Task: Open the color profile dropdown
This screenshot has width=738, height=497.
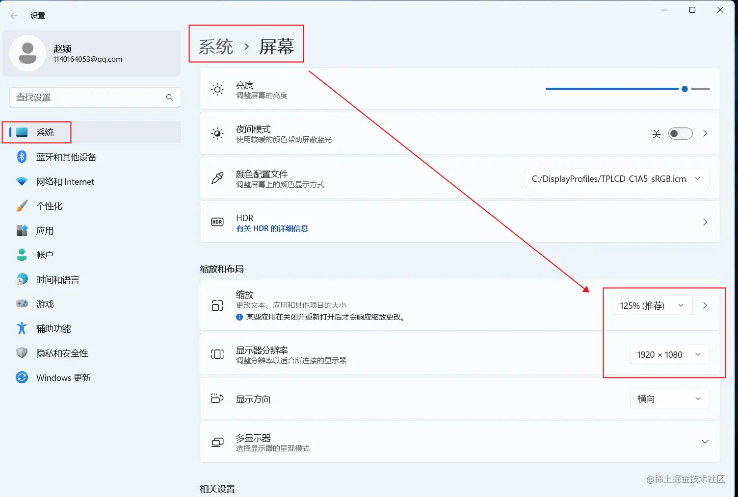Action: coord(617,178)
